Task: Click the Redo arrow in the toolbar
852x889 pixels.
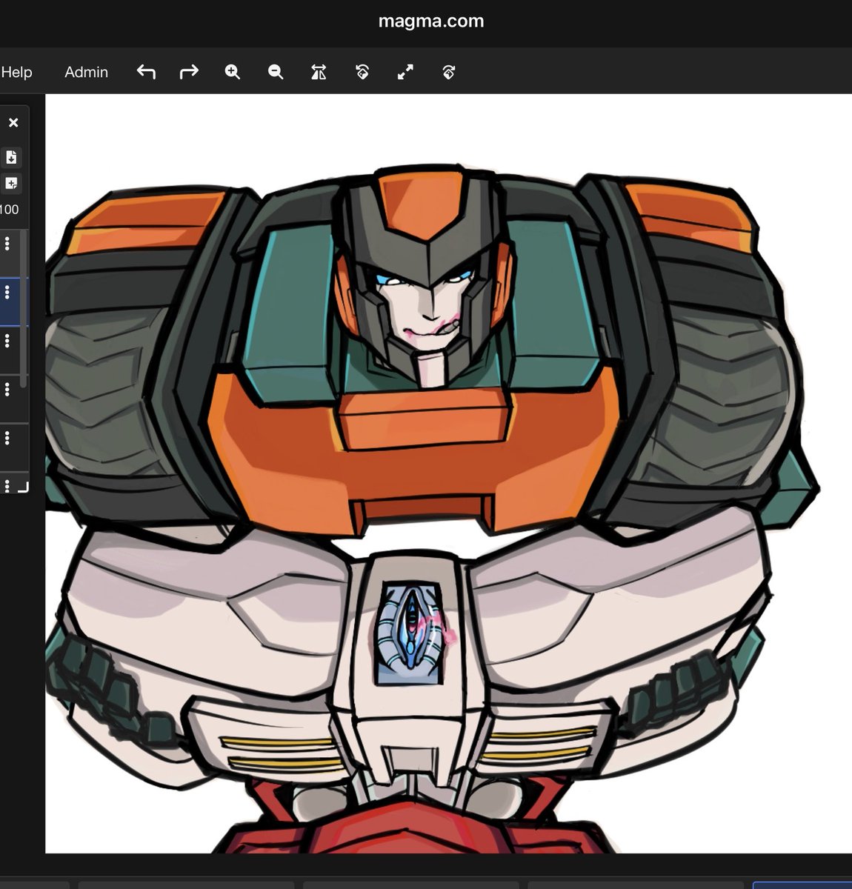Action: coord(189,72)
